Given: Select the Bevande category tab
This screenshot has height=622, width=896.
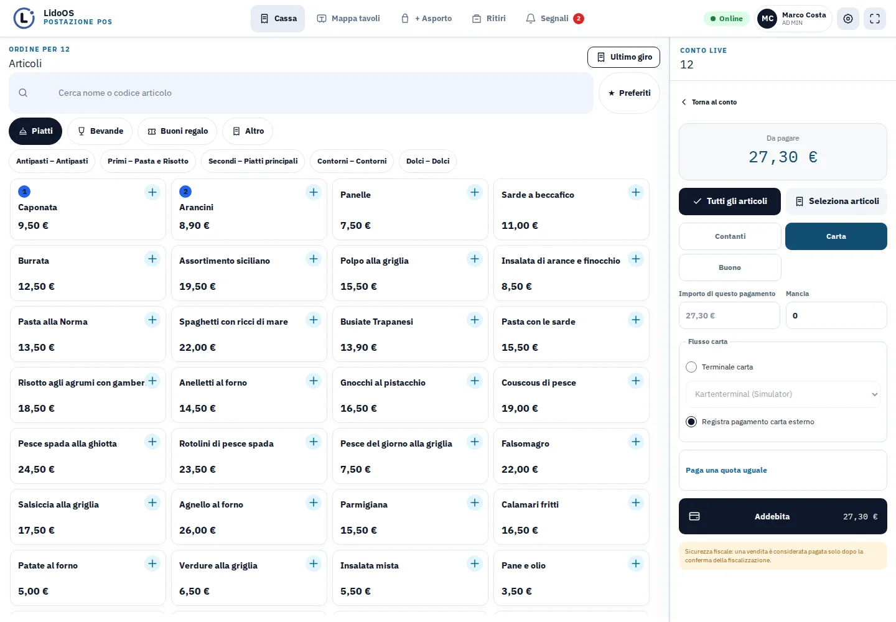Looking at the screenshot, I should (x=100, y=131).
